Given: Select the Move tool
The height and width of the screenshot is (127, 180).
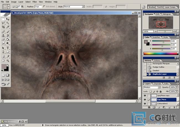Looking at the screenshot, I should 8,19.
